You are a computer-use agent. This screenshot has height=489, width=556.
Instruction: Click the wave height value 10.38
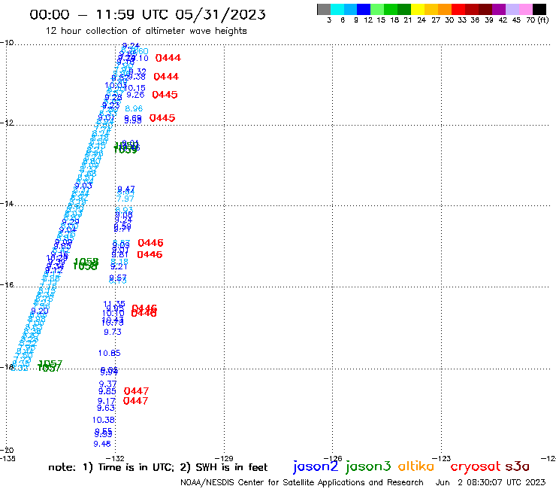click(x=104, y=420)
